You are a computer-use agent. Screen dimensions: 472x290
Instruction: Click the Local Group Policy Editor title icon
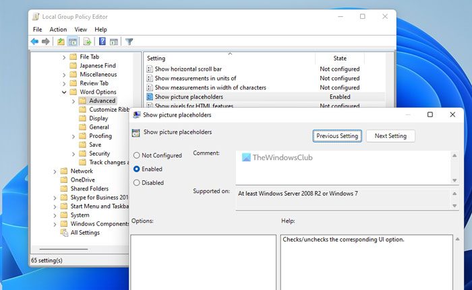pyautogui.click(x=36, y=17)
